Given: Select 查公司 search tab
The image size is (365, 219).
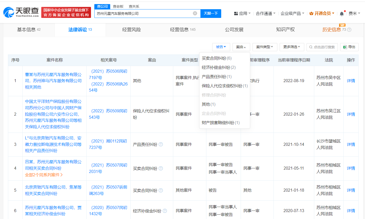Looking at the screenshot, I should (x=102, y=6).
